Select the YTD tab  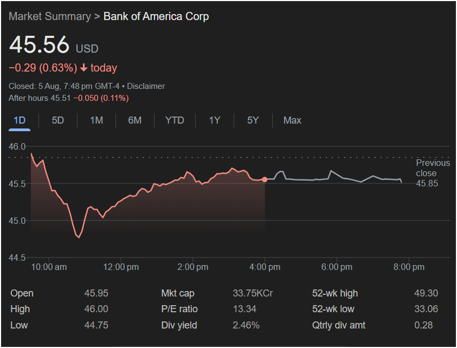(175, 120)
